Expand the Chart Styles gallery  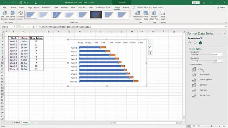[x=130, y=18]
